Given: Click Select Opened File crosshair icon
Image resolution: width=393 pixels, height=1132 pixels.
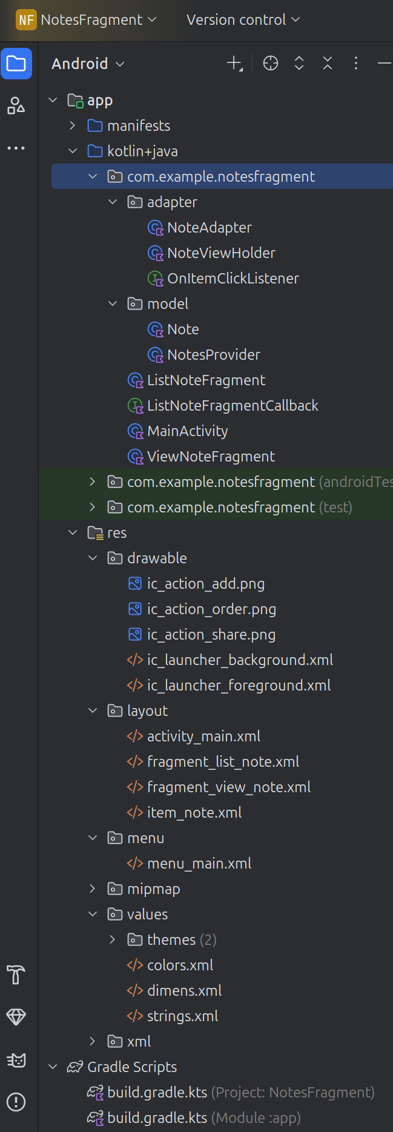Looking at the screenshot, I should pyautogui.click(x=271, y=64).
